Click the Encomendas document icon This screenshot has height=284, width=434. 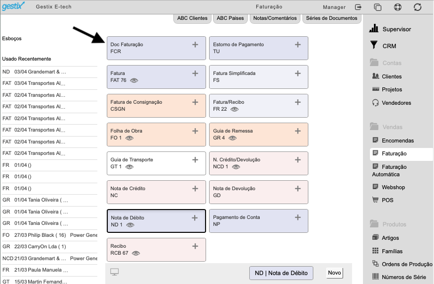[x=375, y=140]
